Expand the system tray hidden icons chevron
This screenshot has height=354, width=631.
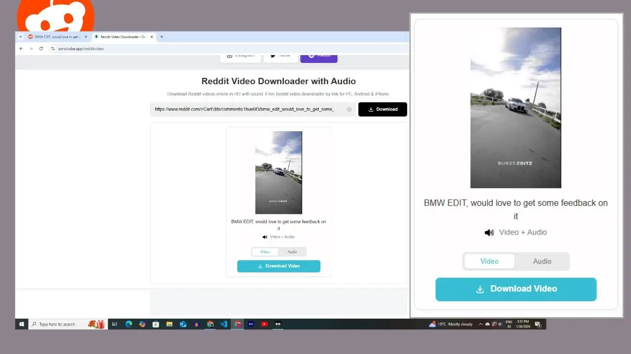point(481,324)
